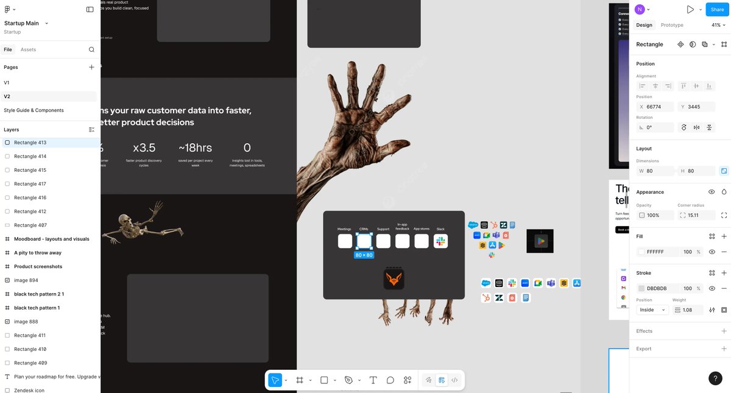
Task: Click the Share button
Action: coord(717,9)
